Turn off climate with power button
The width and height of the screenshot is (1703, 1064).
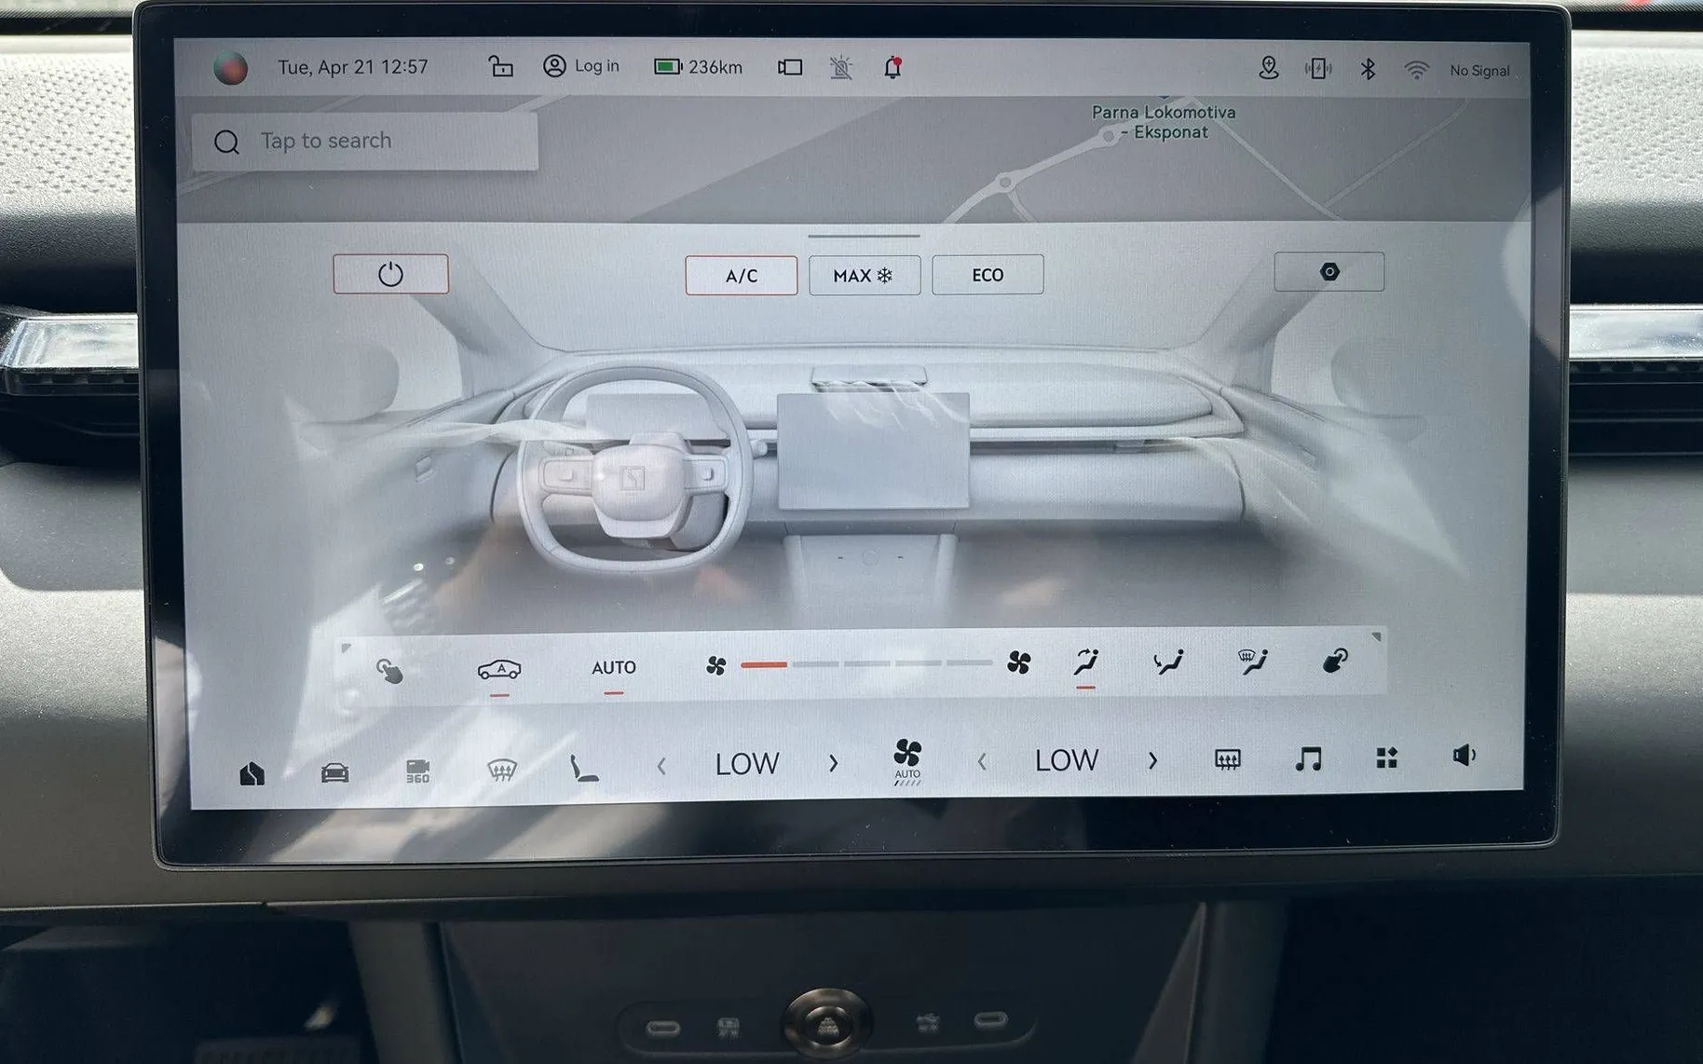coord(390,274)
